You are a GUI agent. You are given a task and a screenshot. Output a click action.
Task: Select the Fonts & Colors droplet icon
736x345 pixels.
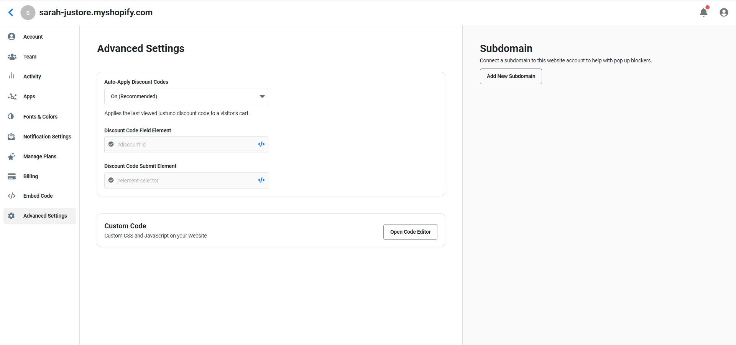(11, 116)
